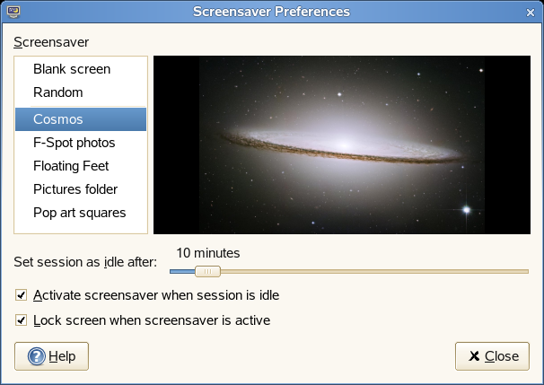Open Help for screensaver preferences
This screenshot has width=544, height=385.
[x=52, y=356]
